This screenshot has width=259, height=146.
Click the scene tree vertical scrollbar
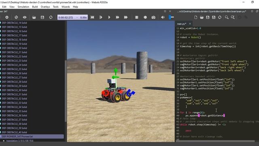click(66, 91)
